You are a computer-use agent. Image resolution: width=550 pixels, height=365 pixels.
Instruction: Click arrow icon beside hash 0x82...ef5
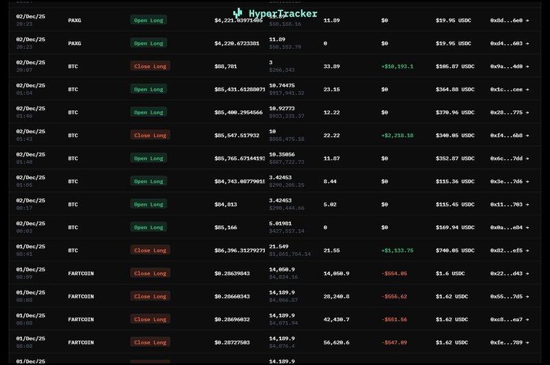pos(527,250)
